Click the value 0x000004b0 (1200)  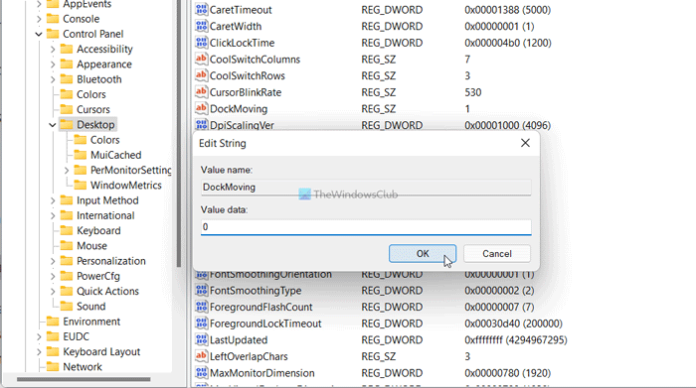(x=508, y=43)
